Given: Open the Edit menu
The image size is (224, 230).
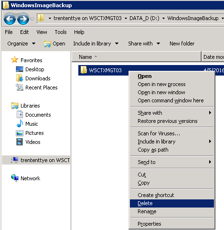Looking at the screenshot, I should click(24, 32).
